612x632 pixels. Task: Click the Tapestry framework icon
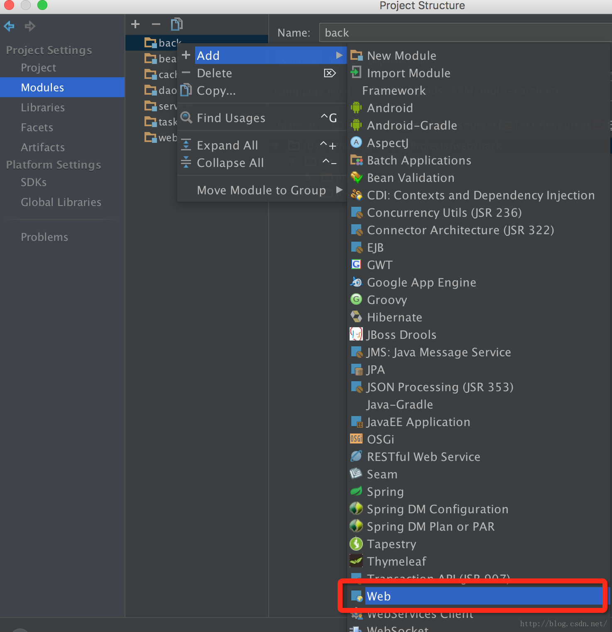[356, 544]
